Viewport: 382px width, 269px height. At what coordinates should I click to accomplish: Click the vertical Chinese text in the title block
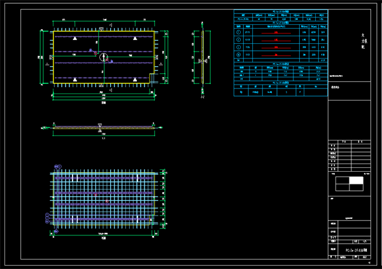point(363,41)
